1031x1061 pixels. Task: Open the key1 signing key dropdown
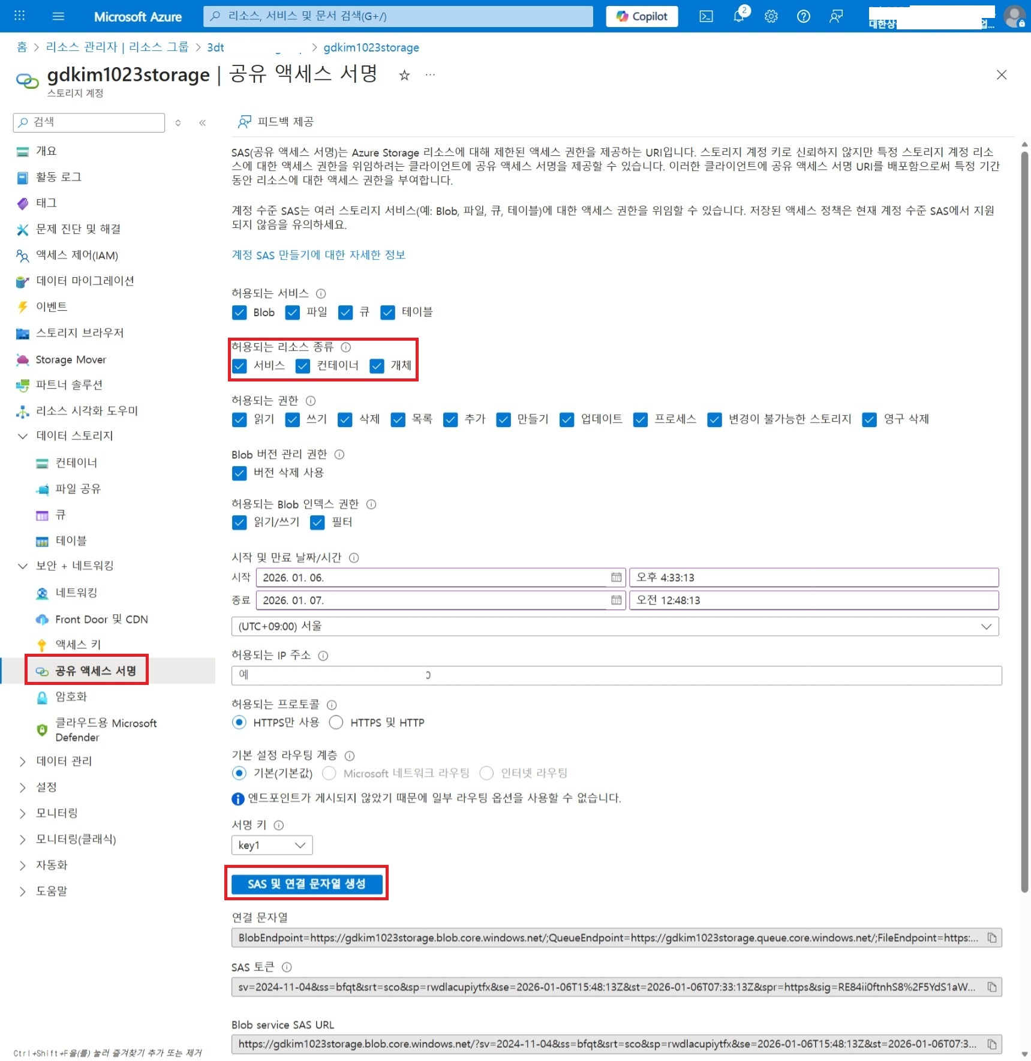[x=272, y=845]
